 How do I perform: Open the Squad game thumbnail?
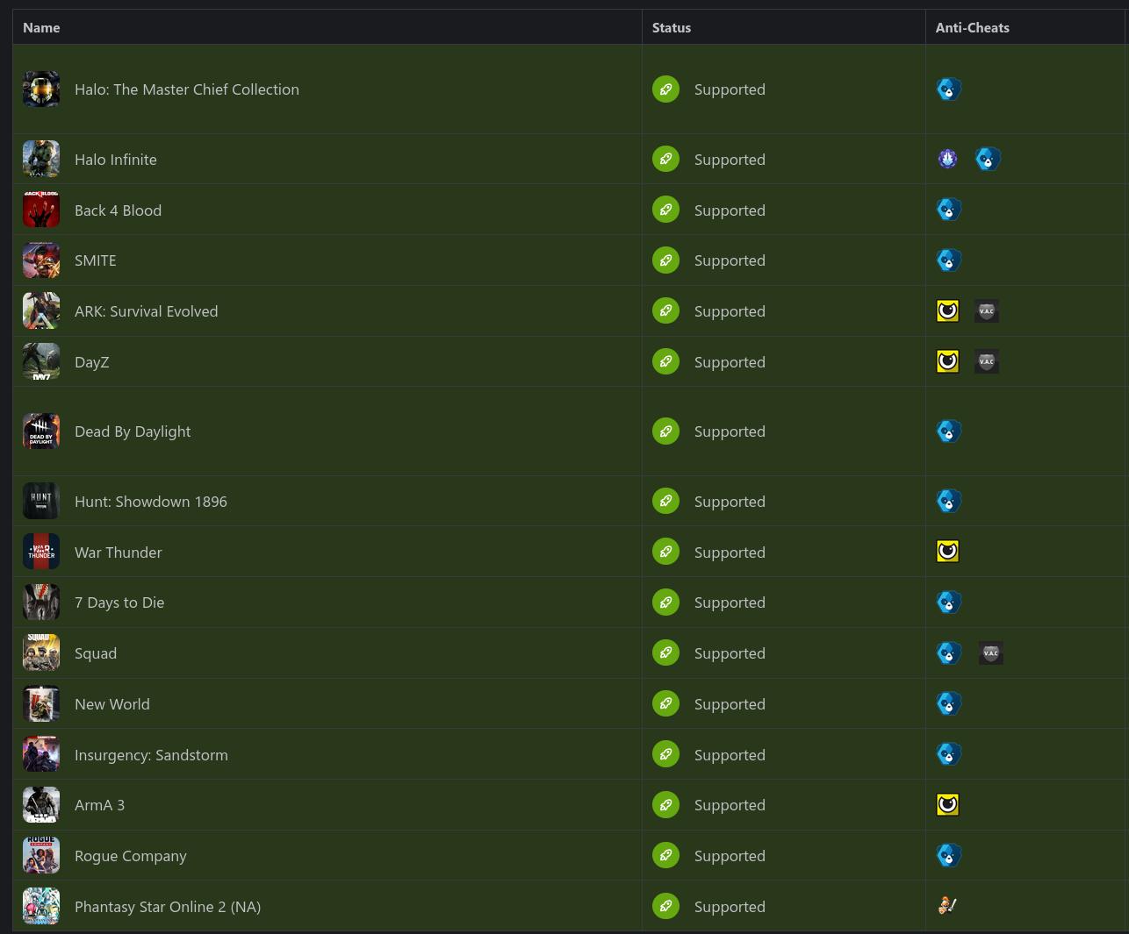[41, 653]
